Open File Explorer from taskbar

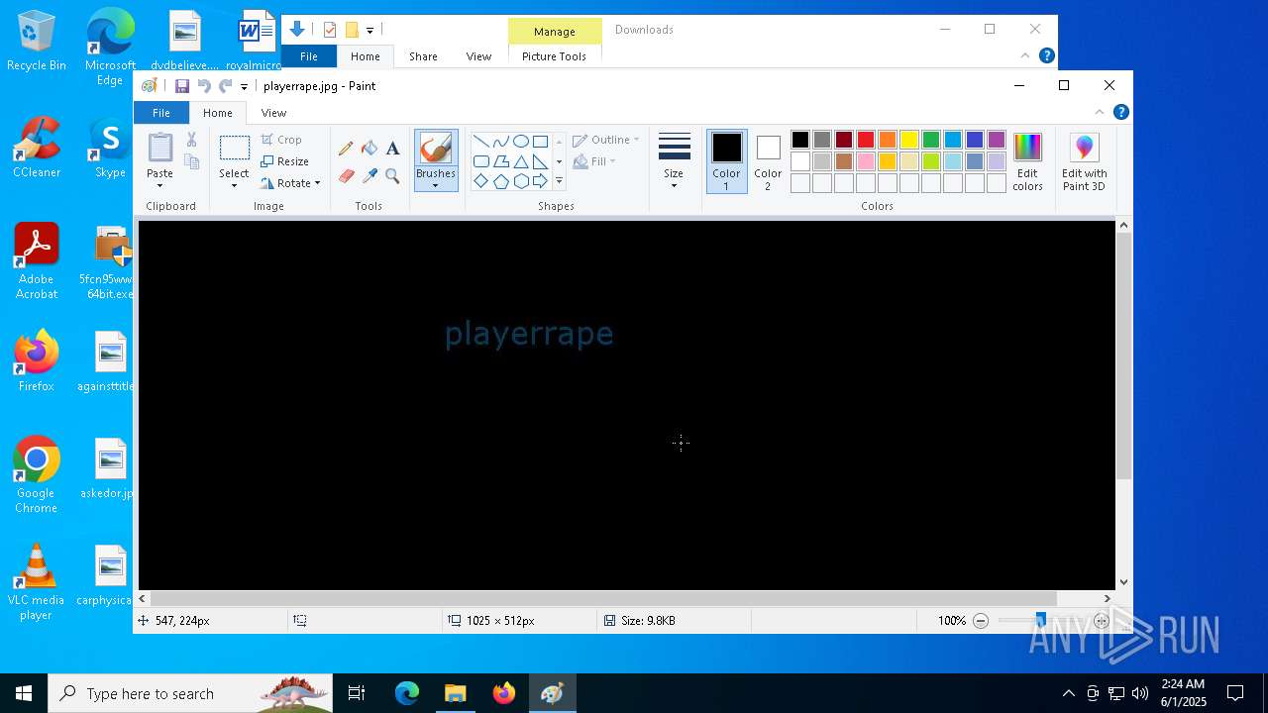click(456, 693)
